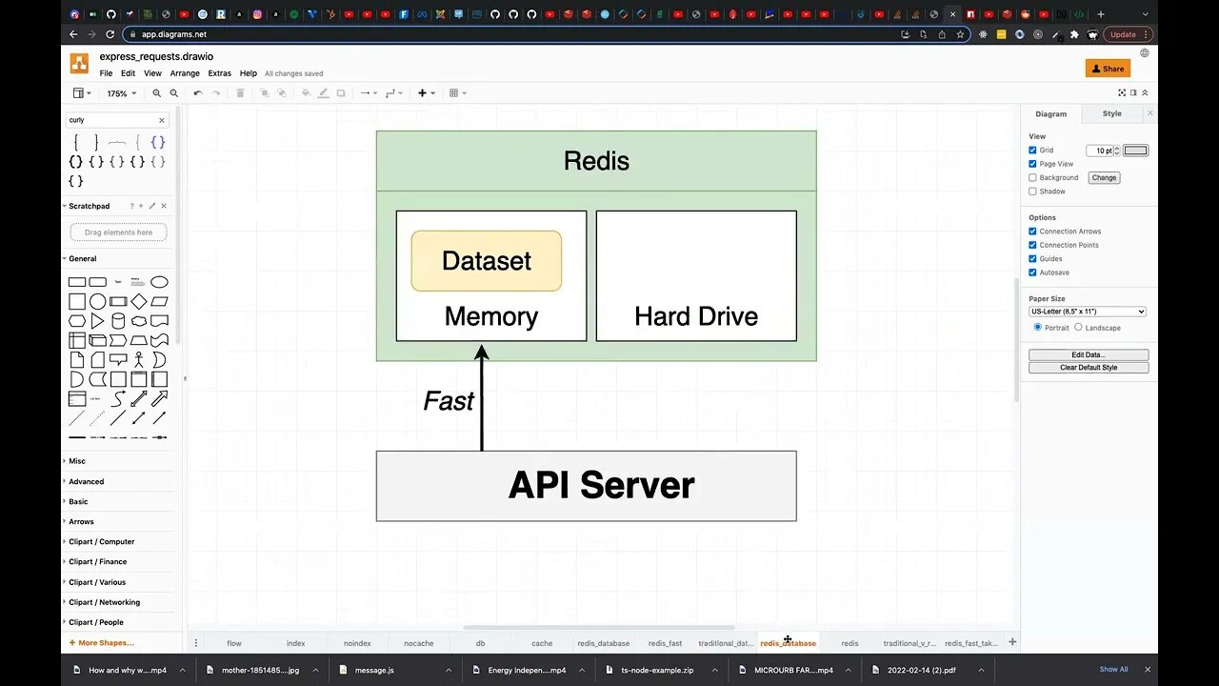Open the Insert plus icon in the toolbar

point(423,92)
